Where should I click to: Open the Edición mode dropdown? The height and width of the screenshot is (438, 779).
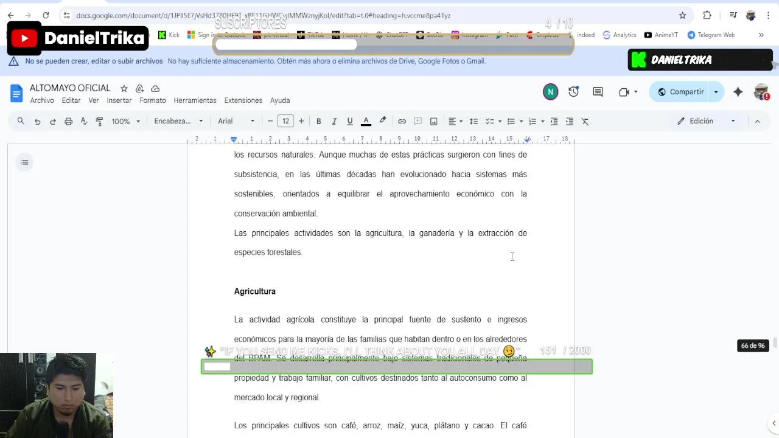click(707, 121)
